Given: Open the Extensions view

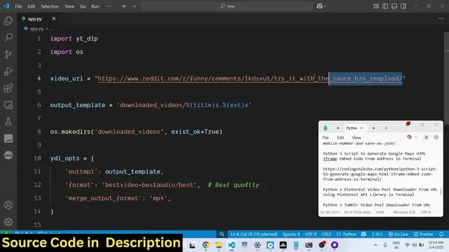Looking at the screenshot, I should (x=8, y=88).
